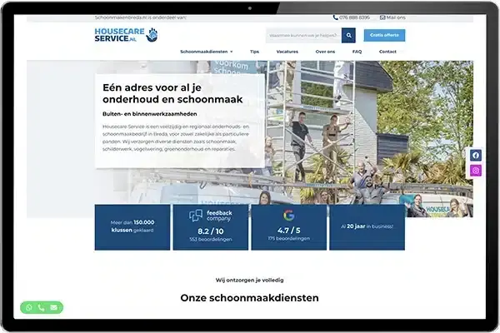
Task: Click '553 beoordelingen' text
Action: (x=211, y=239)
